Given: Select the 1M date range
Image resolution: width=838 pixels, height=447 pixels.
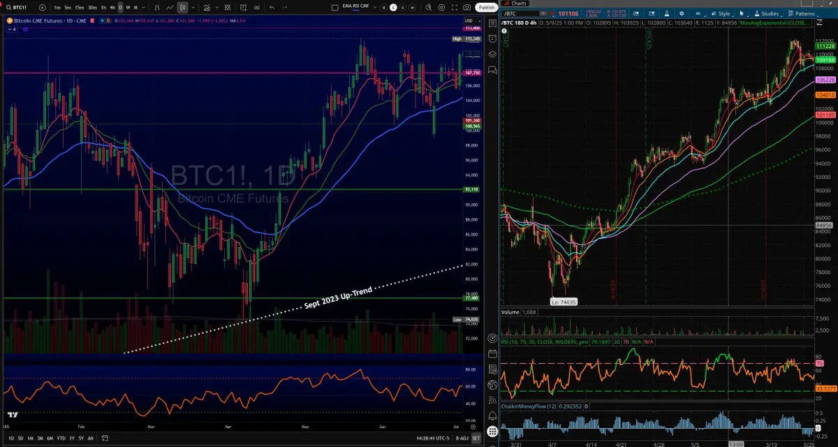Looking at the screenshot, I should 30,438.
